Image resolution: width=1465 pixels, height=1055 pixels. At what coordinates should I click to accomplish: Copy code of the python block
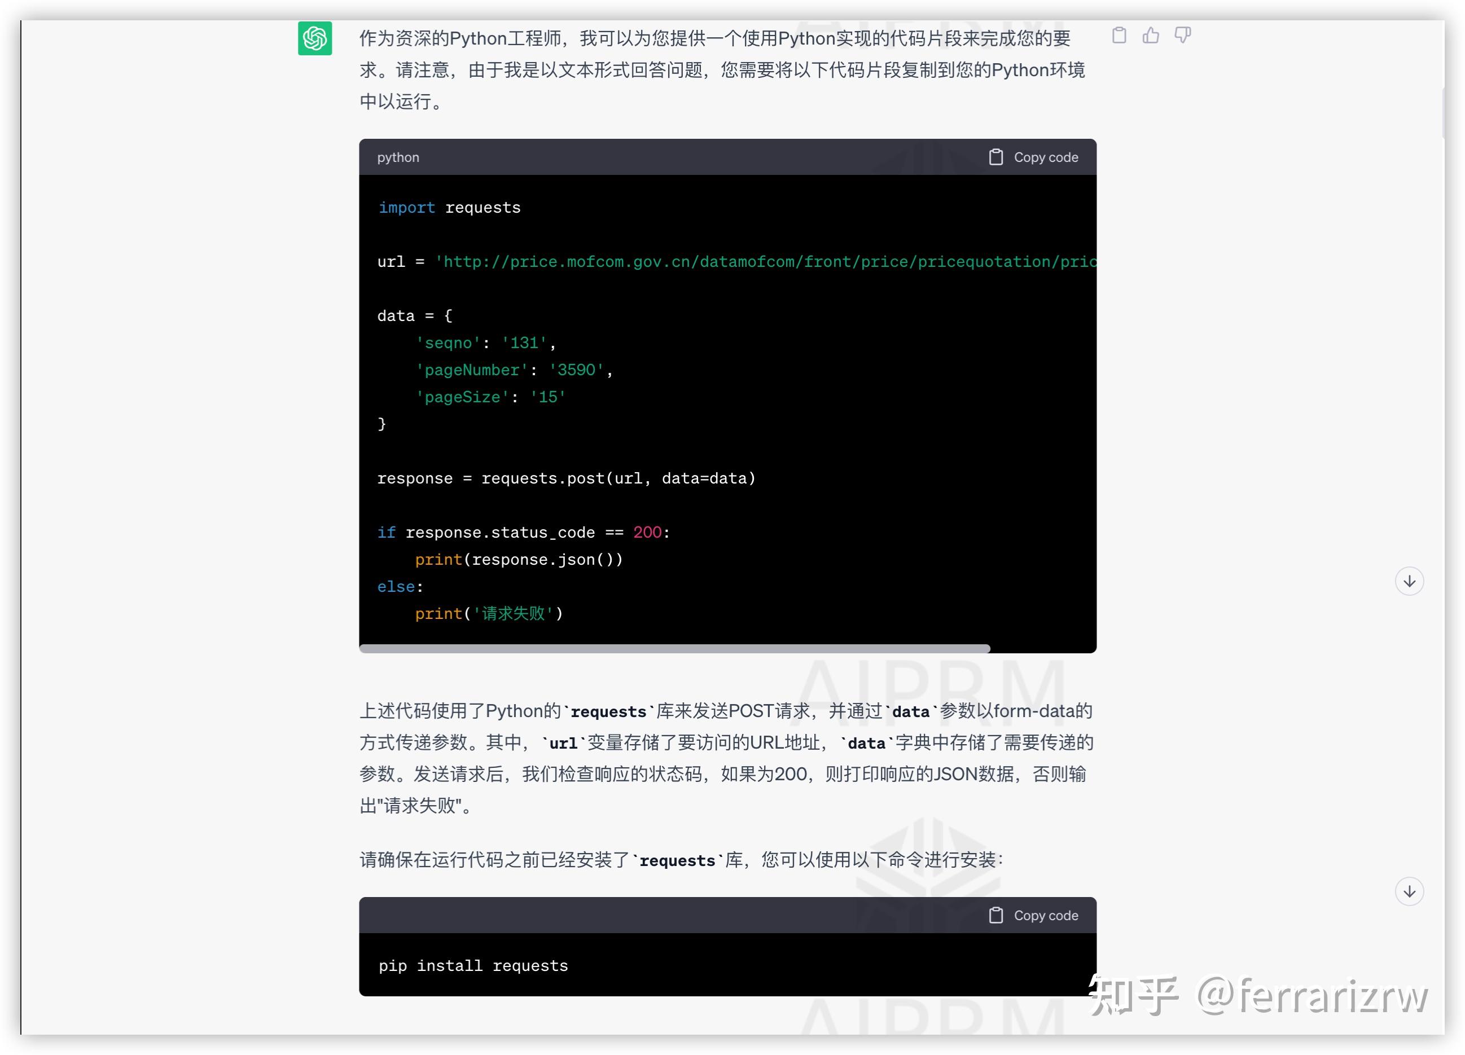click(1033, 157)
